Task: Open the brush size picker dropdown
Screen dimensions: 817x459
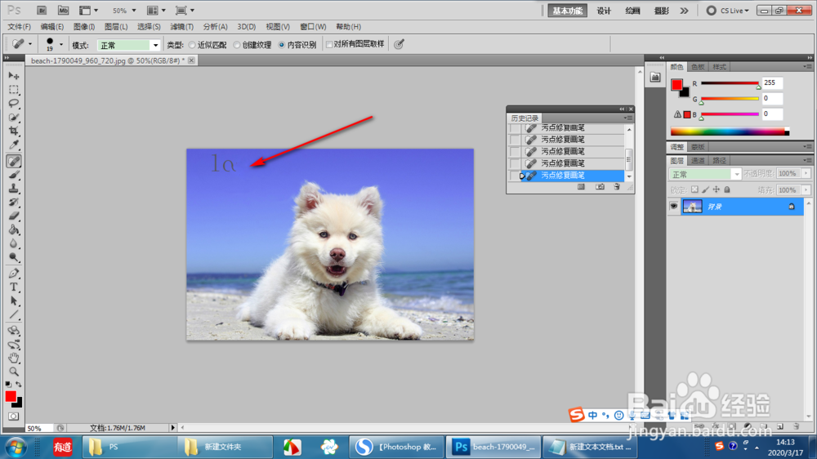Action: [61, 45]
